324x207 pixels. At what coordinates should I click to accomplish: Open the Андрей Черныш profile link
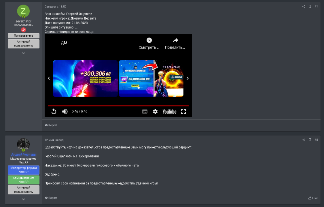point(24,154)
